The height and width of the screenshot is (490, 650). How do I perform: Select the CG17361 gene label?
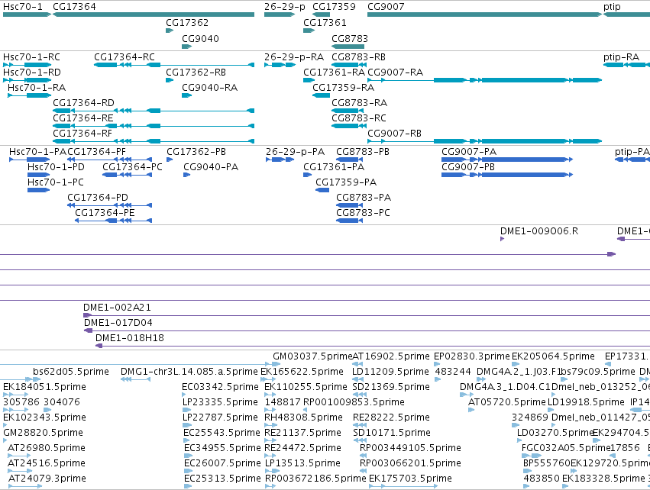click(x=325, y=22)
